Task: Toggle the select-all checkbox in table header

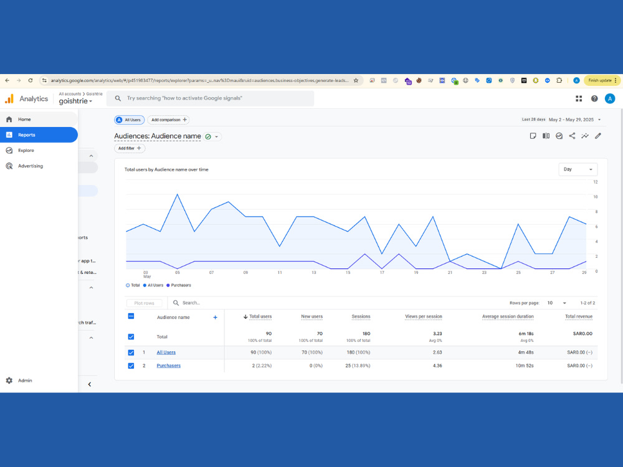Action: click(131, 316)
